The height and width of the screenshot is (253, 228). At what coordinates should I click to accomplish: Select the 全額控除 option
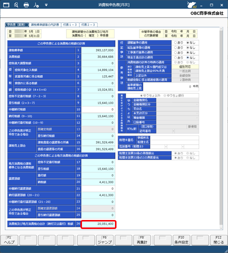[x=185, y=75]
